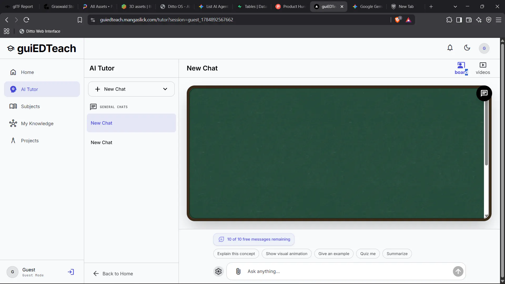Attach a file with paperclip icon
The width and height of the screenshot is (505, 284).
click(x=238, y=271)
